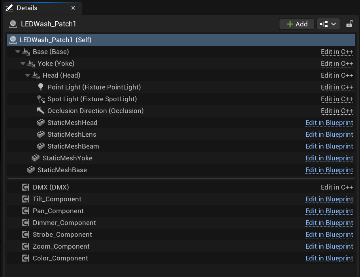
Task: Click the StaticMeshHead mesh icon
Action: [41, 123]
